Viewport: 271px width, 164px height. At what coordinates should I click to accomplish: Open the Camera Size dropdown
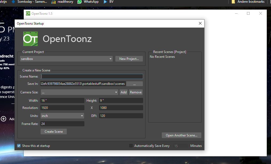[x=79, y=92]
